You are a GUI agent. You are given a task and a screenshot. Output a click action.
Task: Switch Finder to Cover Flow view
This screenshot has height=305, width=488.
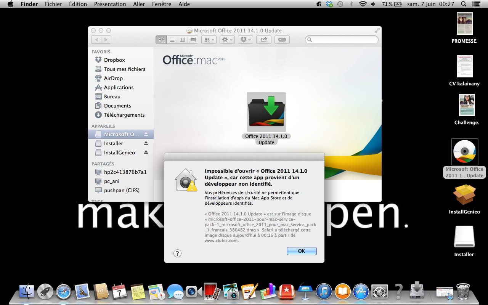[193, 39]
